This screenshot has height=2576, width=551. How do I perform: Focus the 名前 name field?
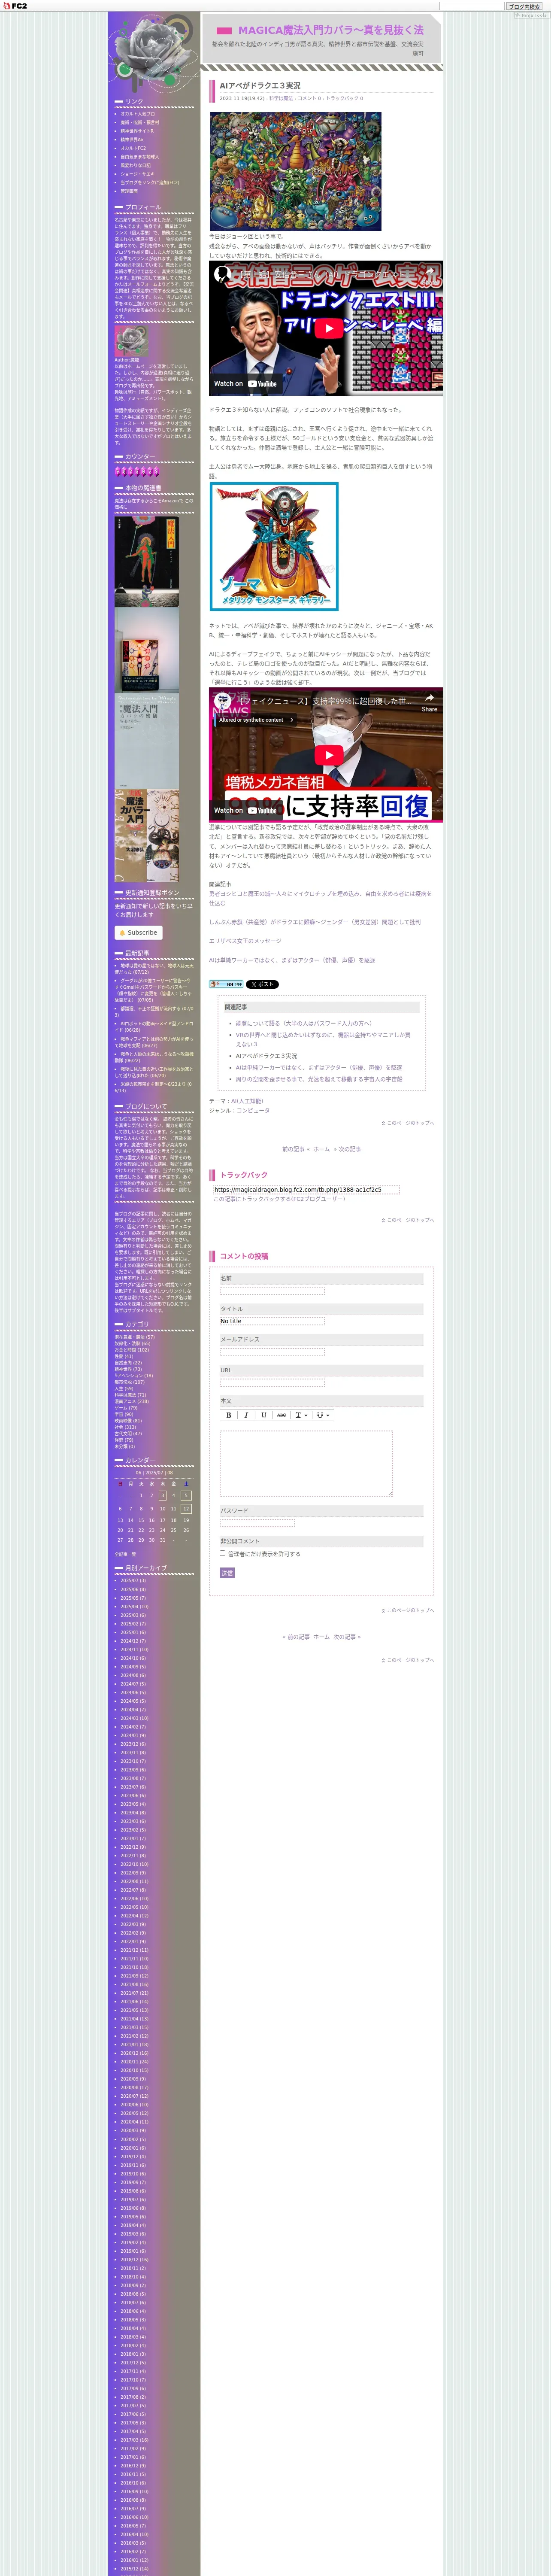click(272, 1291)
